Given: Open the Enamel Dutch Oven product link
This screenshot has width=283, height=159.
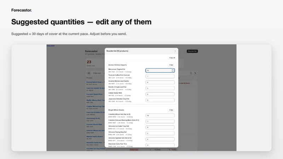Looking at the screenshot, I should (96, 82).
